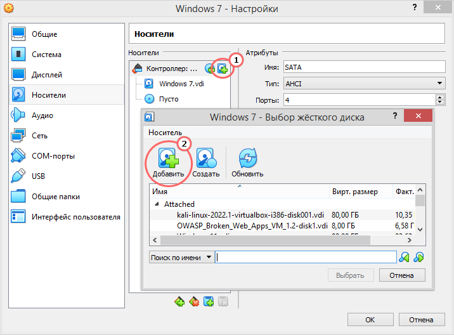Click OK in Настройки window
The image size is (454, 335).
(x=370, y=320)
